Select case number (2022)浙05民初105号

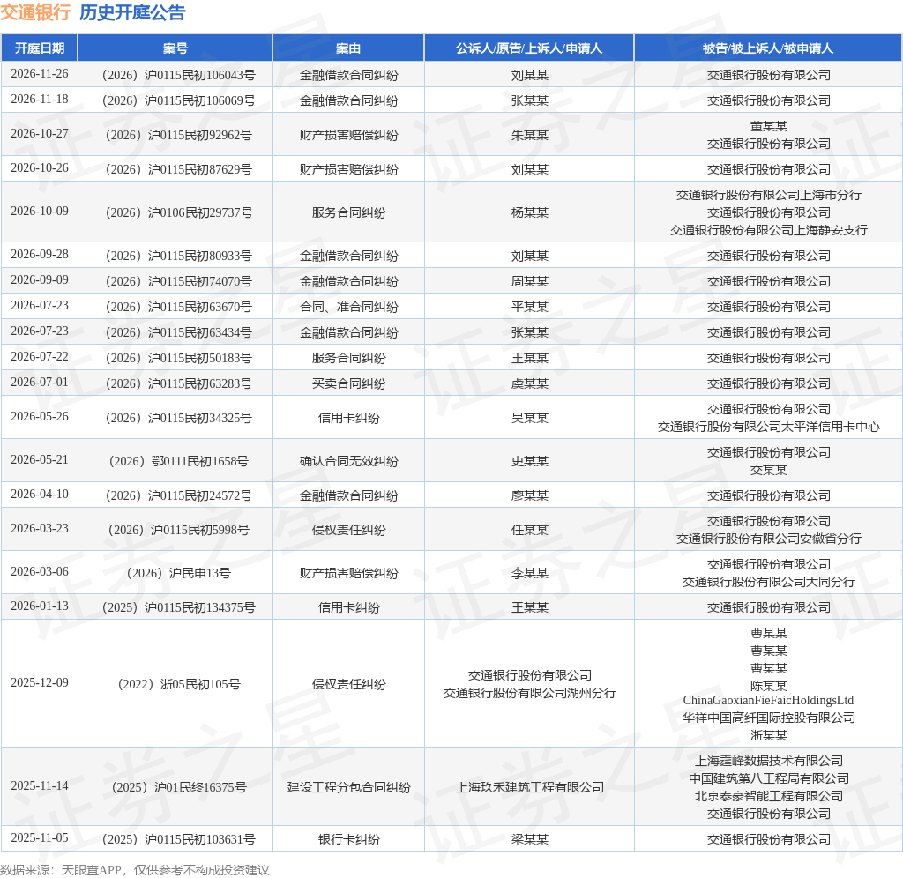click(x=178, y=684)
